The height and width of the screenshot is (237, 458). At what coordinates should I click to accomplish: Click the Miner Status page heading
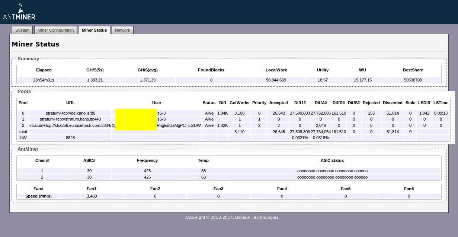click(35, 44)
